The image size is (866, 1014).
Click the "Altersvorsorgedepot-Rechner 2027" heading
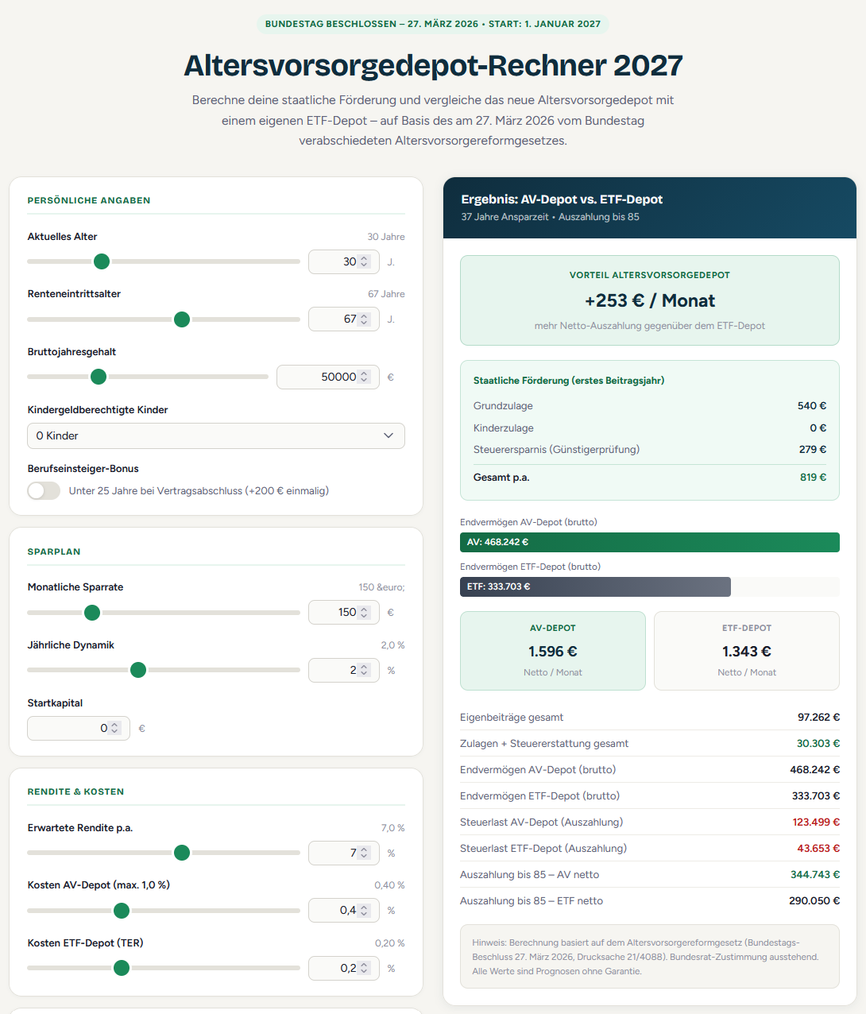click(433, 65)
